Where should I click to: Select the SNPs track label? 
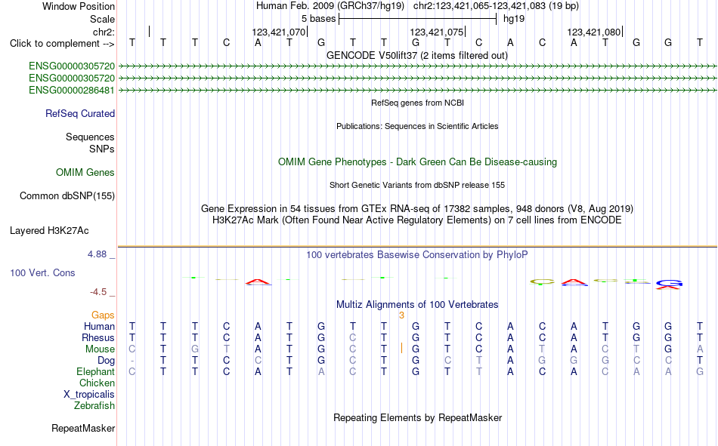point(102,149)
